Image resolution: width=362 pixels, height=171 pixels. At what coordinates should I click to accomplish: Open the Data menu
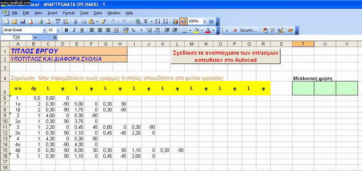(x=98, y=13)
